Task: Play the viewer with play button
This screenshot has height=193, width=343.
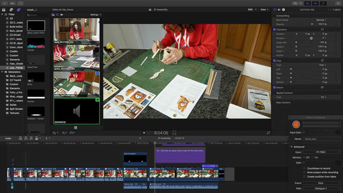Action: (x=144, y=132)
